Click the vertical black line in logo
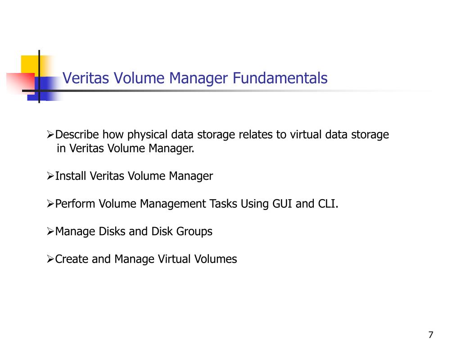 point(39,77)
